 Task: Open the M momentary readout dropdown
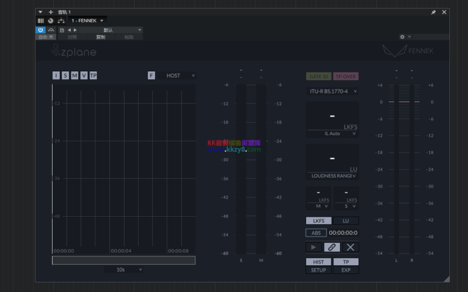[318, 206]
